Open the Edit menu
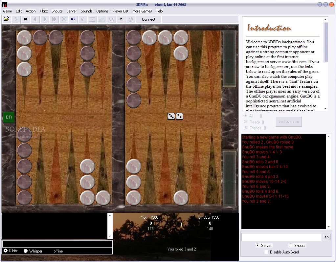Screen dimensions: 336x262 point(19,11)
